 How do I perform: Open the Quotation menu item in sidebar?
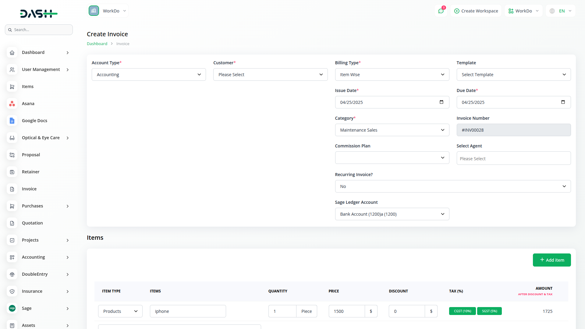coord(32,223)
